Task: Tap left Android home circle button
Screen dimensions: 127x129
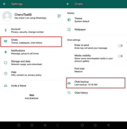Action: (32, 125)
